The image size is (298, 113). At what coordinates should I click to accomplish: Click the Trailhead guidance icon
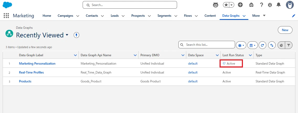pyautogui.click(x=251, y=5)
